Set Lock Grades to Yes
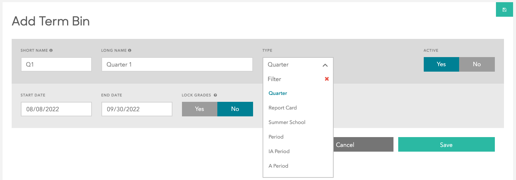 (x=199, y=109)
